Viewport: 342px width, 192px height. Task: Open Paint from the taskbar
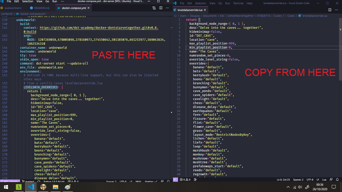(68, 187)
